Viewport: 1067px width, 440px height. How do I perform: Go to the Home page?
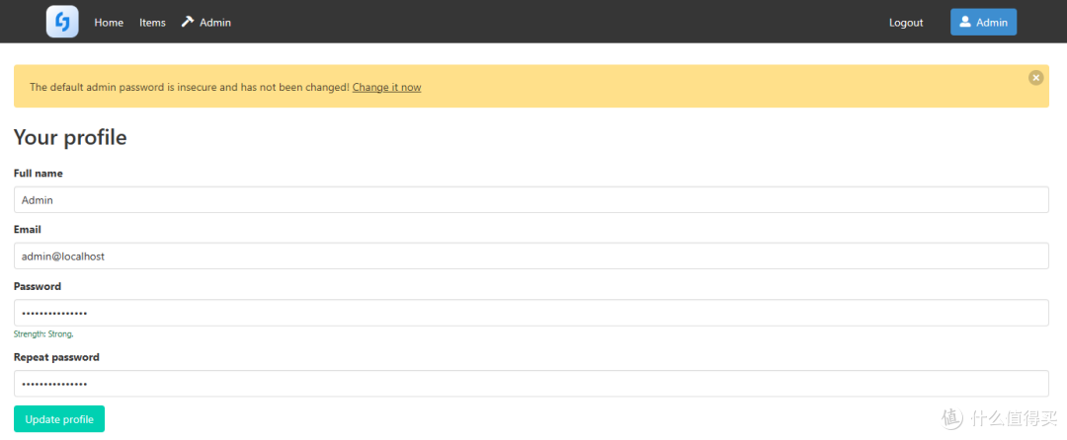[109, 23]
